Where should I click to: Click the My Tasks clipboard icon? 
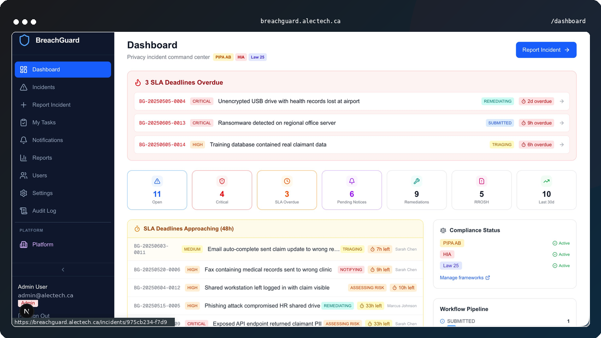coord(24,122)
